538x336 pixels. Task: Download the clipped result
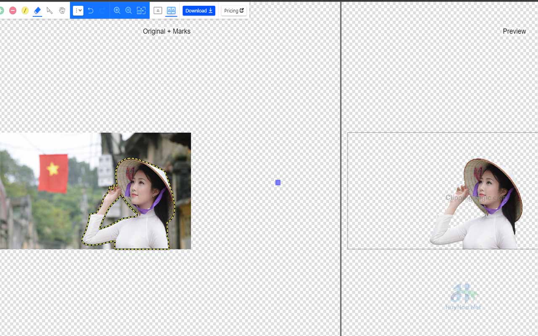pyautogui.click(x=199, y=10)
